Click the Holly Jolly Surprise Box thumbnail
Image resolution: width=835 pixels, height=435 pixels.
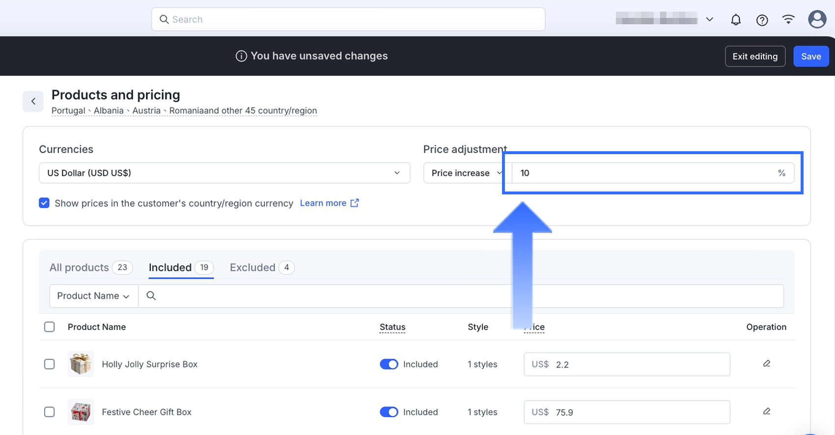point(81,364)
